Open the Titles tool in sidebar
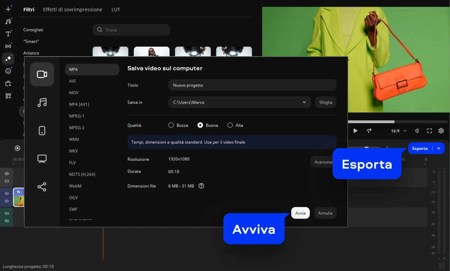This screenshot has width=450, height=271. point(8,34)
